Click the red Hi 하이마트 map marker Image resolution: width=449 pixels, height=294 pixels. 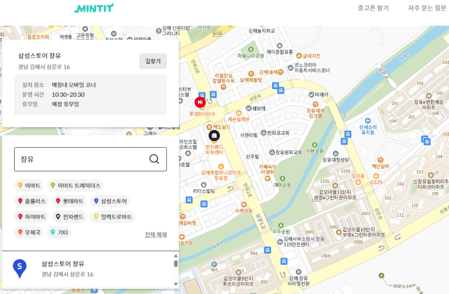[200, 102]
